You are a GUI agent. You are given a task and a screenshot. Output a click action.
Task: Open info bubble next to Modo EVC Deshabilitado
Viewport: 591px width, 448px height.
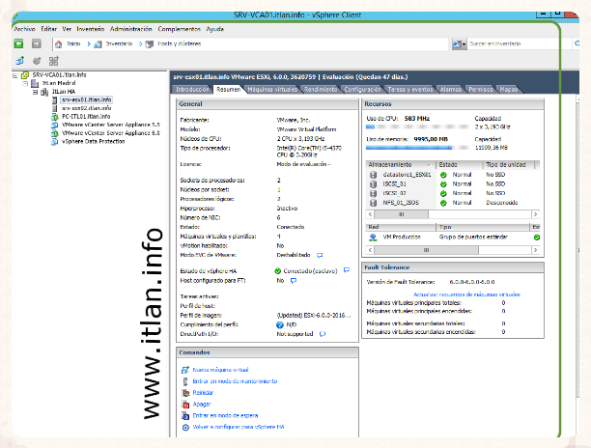click(x=322, y=255)
